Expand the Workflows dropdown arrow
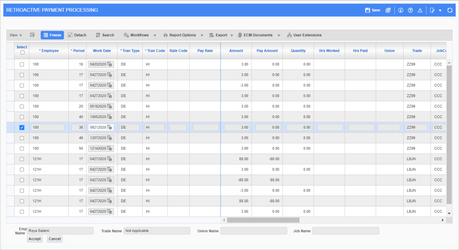Image resolution: width=459 pixels, height=250 pixels. [x=155, y=36]
